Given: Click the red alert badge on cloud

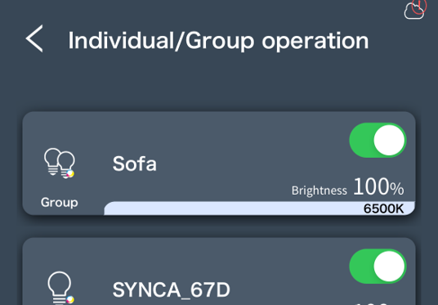Looking at the screenshot, I should coord(419,6).
